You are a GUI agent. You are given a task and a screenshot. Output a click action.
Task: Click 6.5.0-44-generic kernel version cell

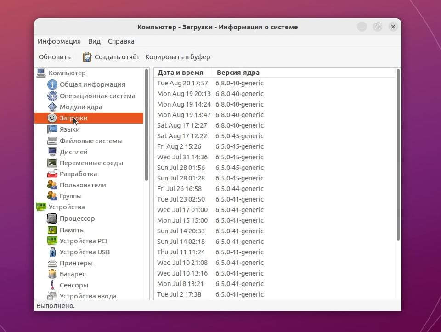click(x=239, y=189)
